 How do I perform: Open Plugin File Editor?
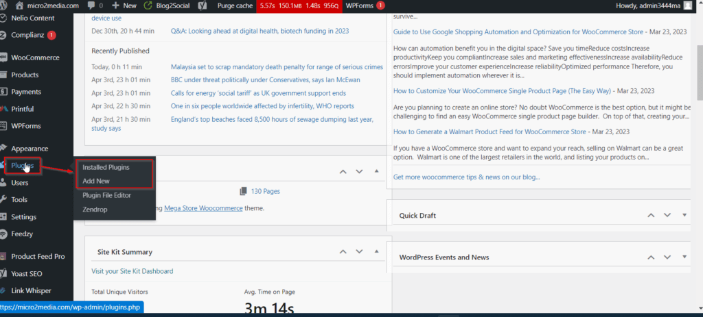(106, 195)
